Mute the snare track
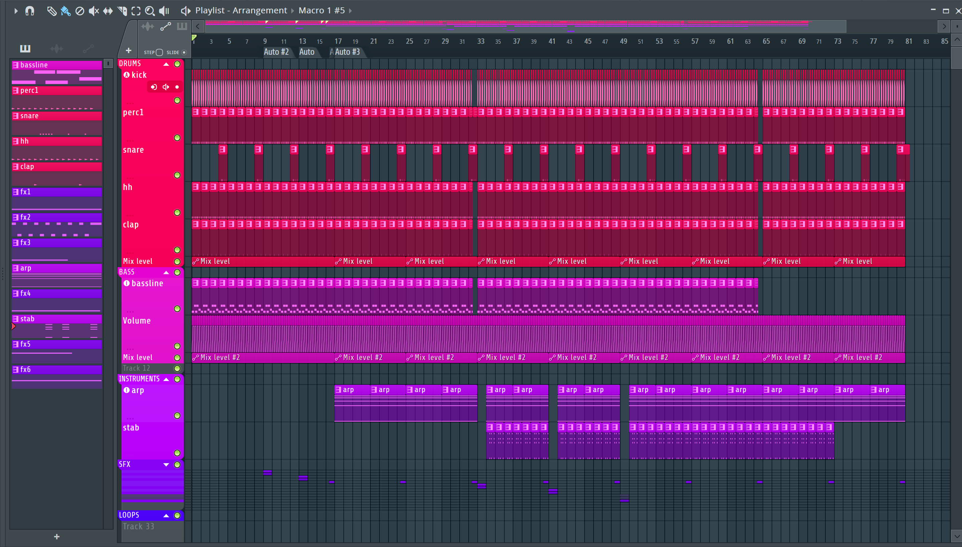The height and width of the screenshot is (547, 962). click(x=177, y=175)
